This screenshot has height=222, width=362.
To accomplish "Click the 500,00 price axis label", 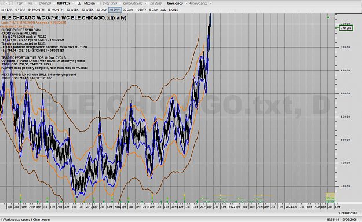I will [345, 140].
